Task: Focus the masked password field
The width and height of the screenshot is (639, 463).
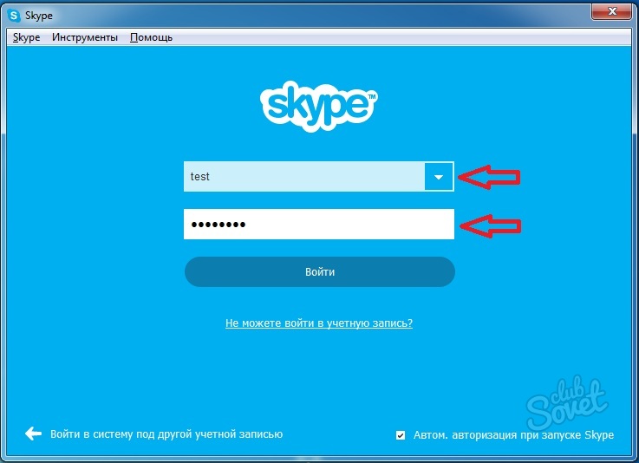Action: (x=319, y=225)
